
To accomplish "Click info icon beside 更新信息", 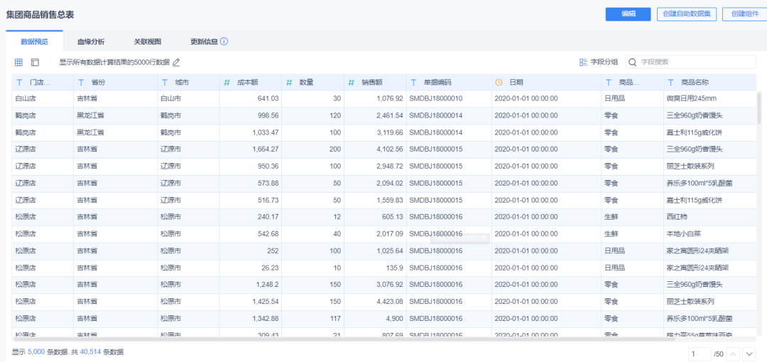I will [224, 42].
